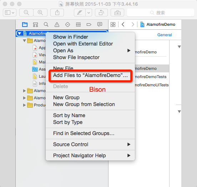Screen dimensions: 197x187
Task: Select the Ass assets catalog row
Action: [39, 69]
